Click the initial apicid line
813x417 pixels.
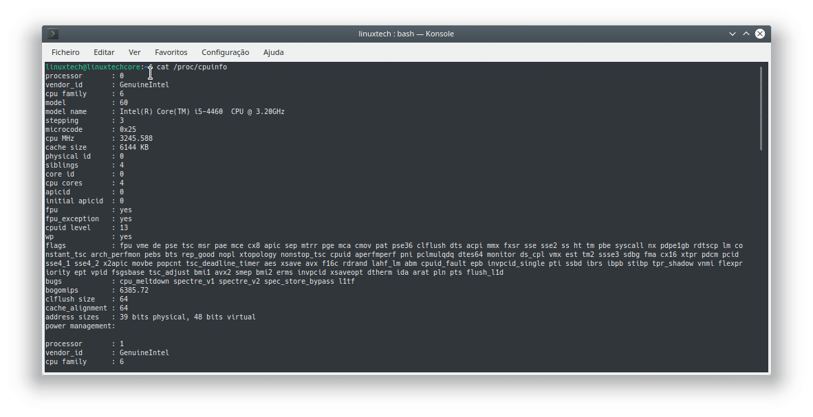pyautogui.click(x=85, y=201)
